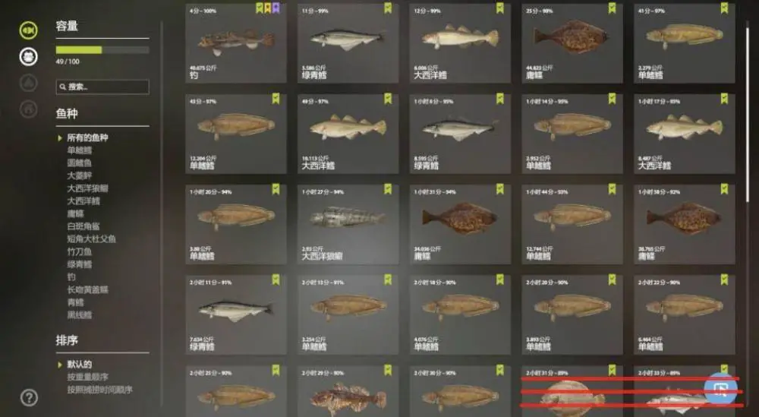Filter by 白斑角鲨 species
759x417 pixels.
coord(83,226)
